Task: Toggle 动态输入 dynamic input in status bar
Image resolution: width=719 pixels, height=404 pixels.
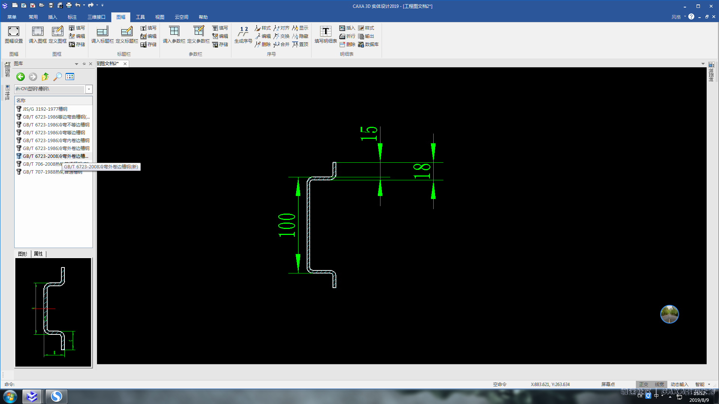Action: pos(679,384)
